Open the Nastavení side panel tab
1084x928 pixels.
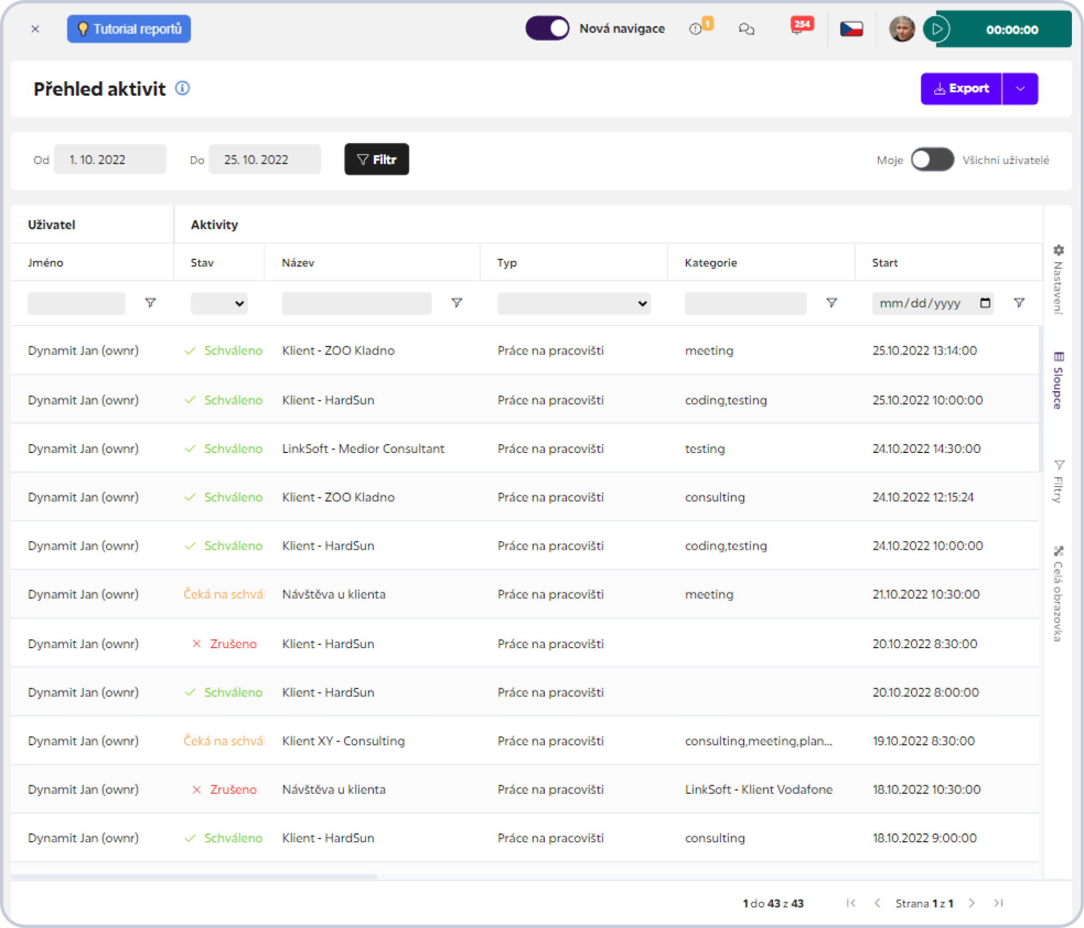pyautogui.click(x=1058, y=280)
